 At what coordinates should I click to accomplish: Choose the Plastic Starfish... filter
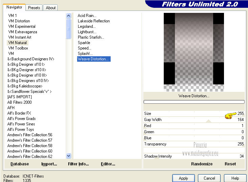point(91,37)
